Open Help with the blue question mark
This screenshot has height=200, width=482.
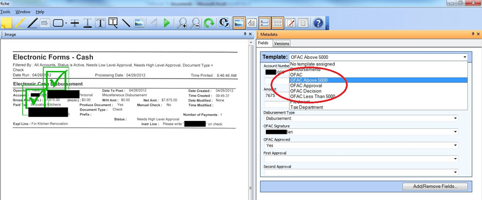click(x=319, y=23)
